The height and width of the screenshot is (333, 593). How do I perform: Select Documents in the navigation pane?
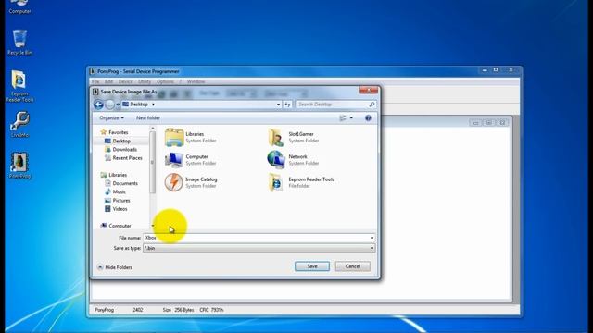(x=125, y=183)
